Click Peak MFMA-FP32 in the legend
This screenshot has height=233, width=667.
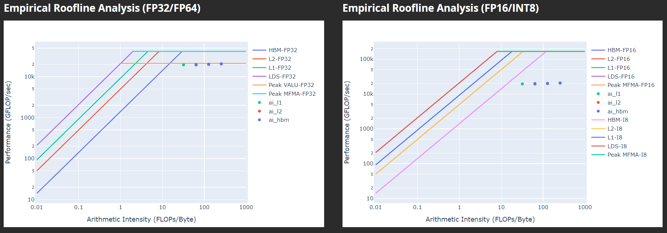point(292,94)
